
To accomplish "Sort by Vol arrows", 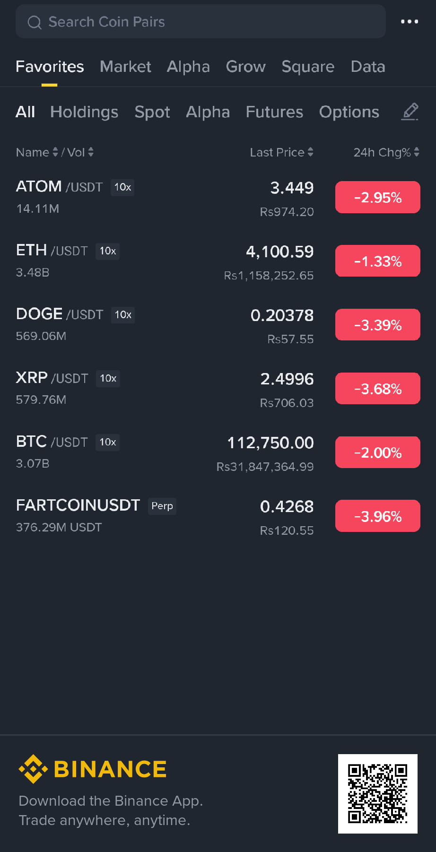I will pyautogui.click(x=91, y=152).
